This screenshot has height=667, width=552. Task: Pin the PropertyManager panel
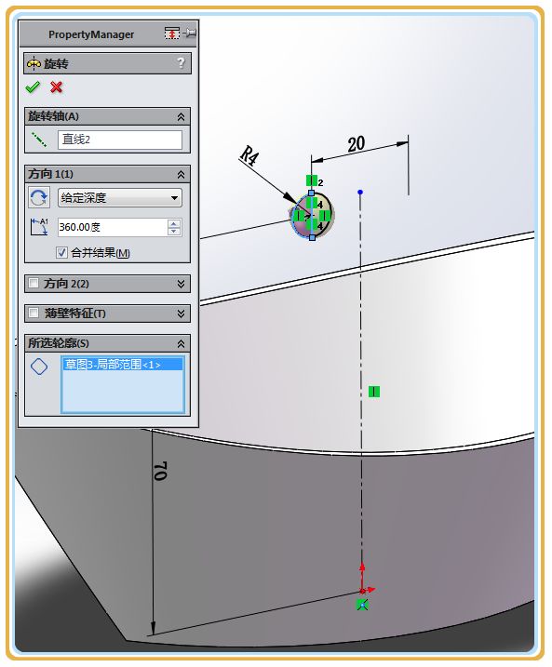[x=190, y=33]
